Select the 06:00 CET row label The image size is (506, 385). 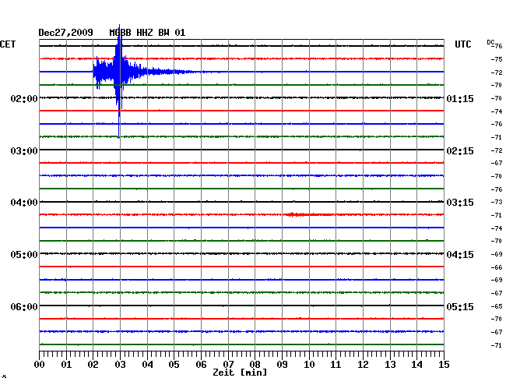pyautogui.click(x=24, y=306)
